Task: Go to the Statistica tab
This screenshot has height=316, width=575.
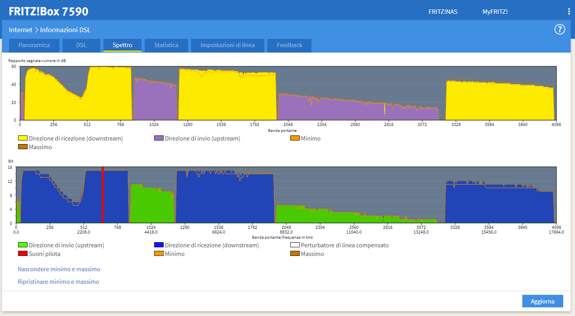Action: point(166,45)
